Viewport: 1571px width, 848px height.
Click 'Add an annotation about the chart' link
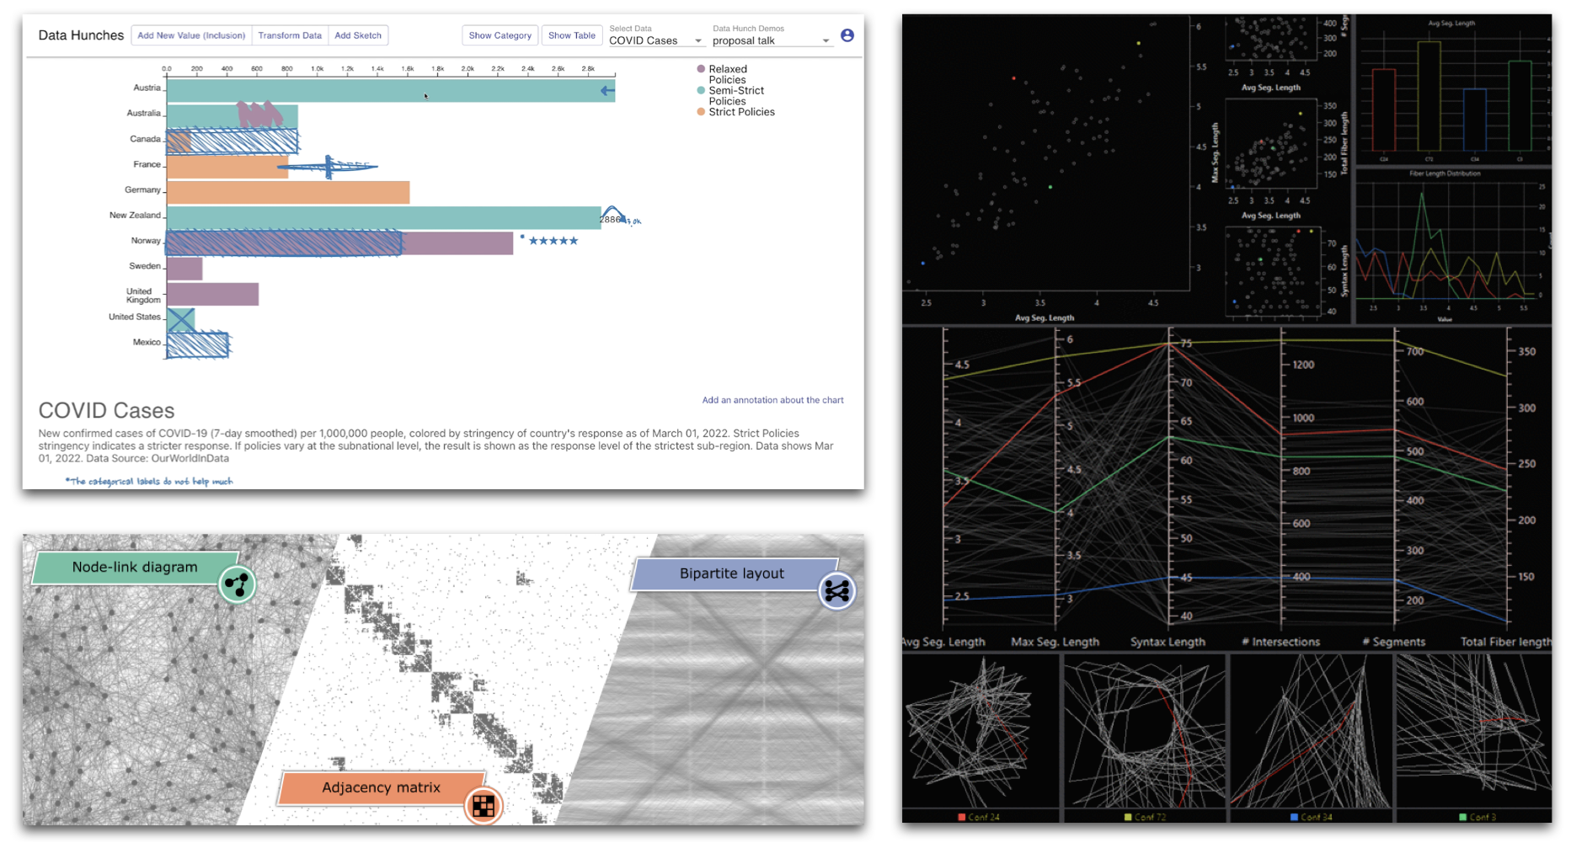[x=772, y=400]
